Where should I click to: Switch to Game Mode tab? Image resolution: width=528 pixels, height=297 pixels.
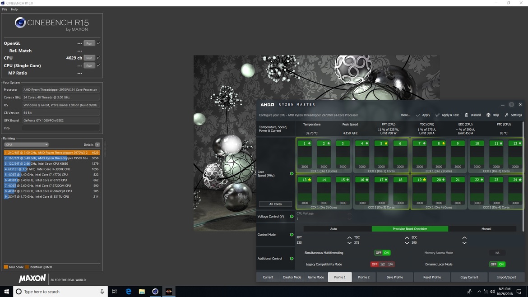click(x=316, y=277)
